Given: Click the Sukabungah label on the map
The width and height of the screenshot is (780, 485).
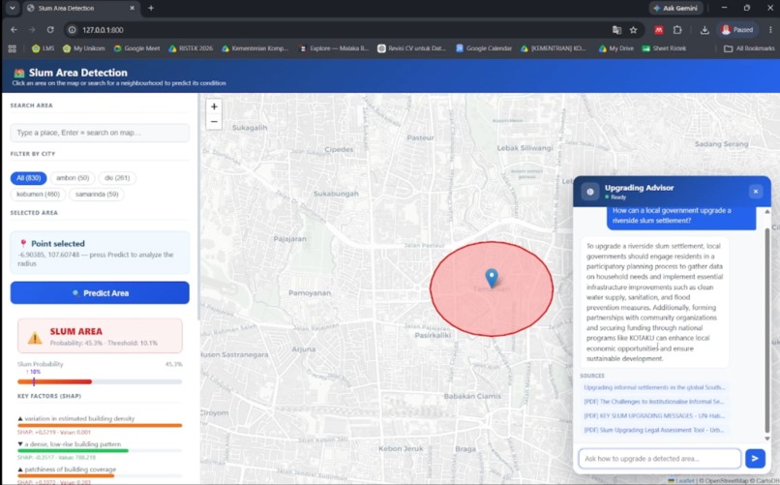Looking at the screenshot, I should point(336,194).
